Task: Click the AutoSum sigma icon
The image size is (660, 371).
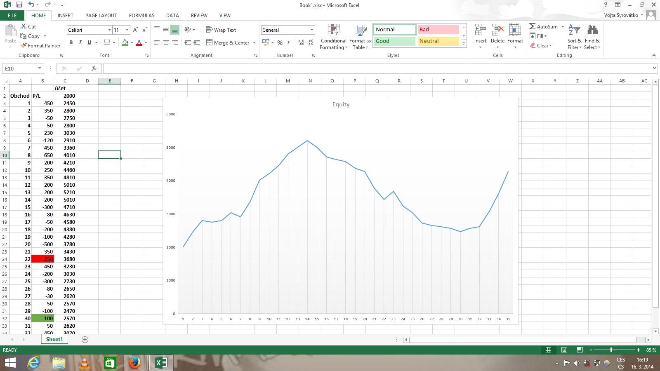Action: pos(533,26)
